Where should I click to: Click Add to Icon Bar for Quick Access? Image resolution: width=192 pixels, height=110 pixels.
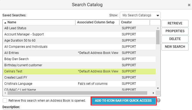tap(124, 101)
